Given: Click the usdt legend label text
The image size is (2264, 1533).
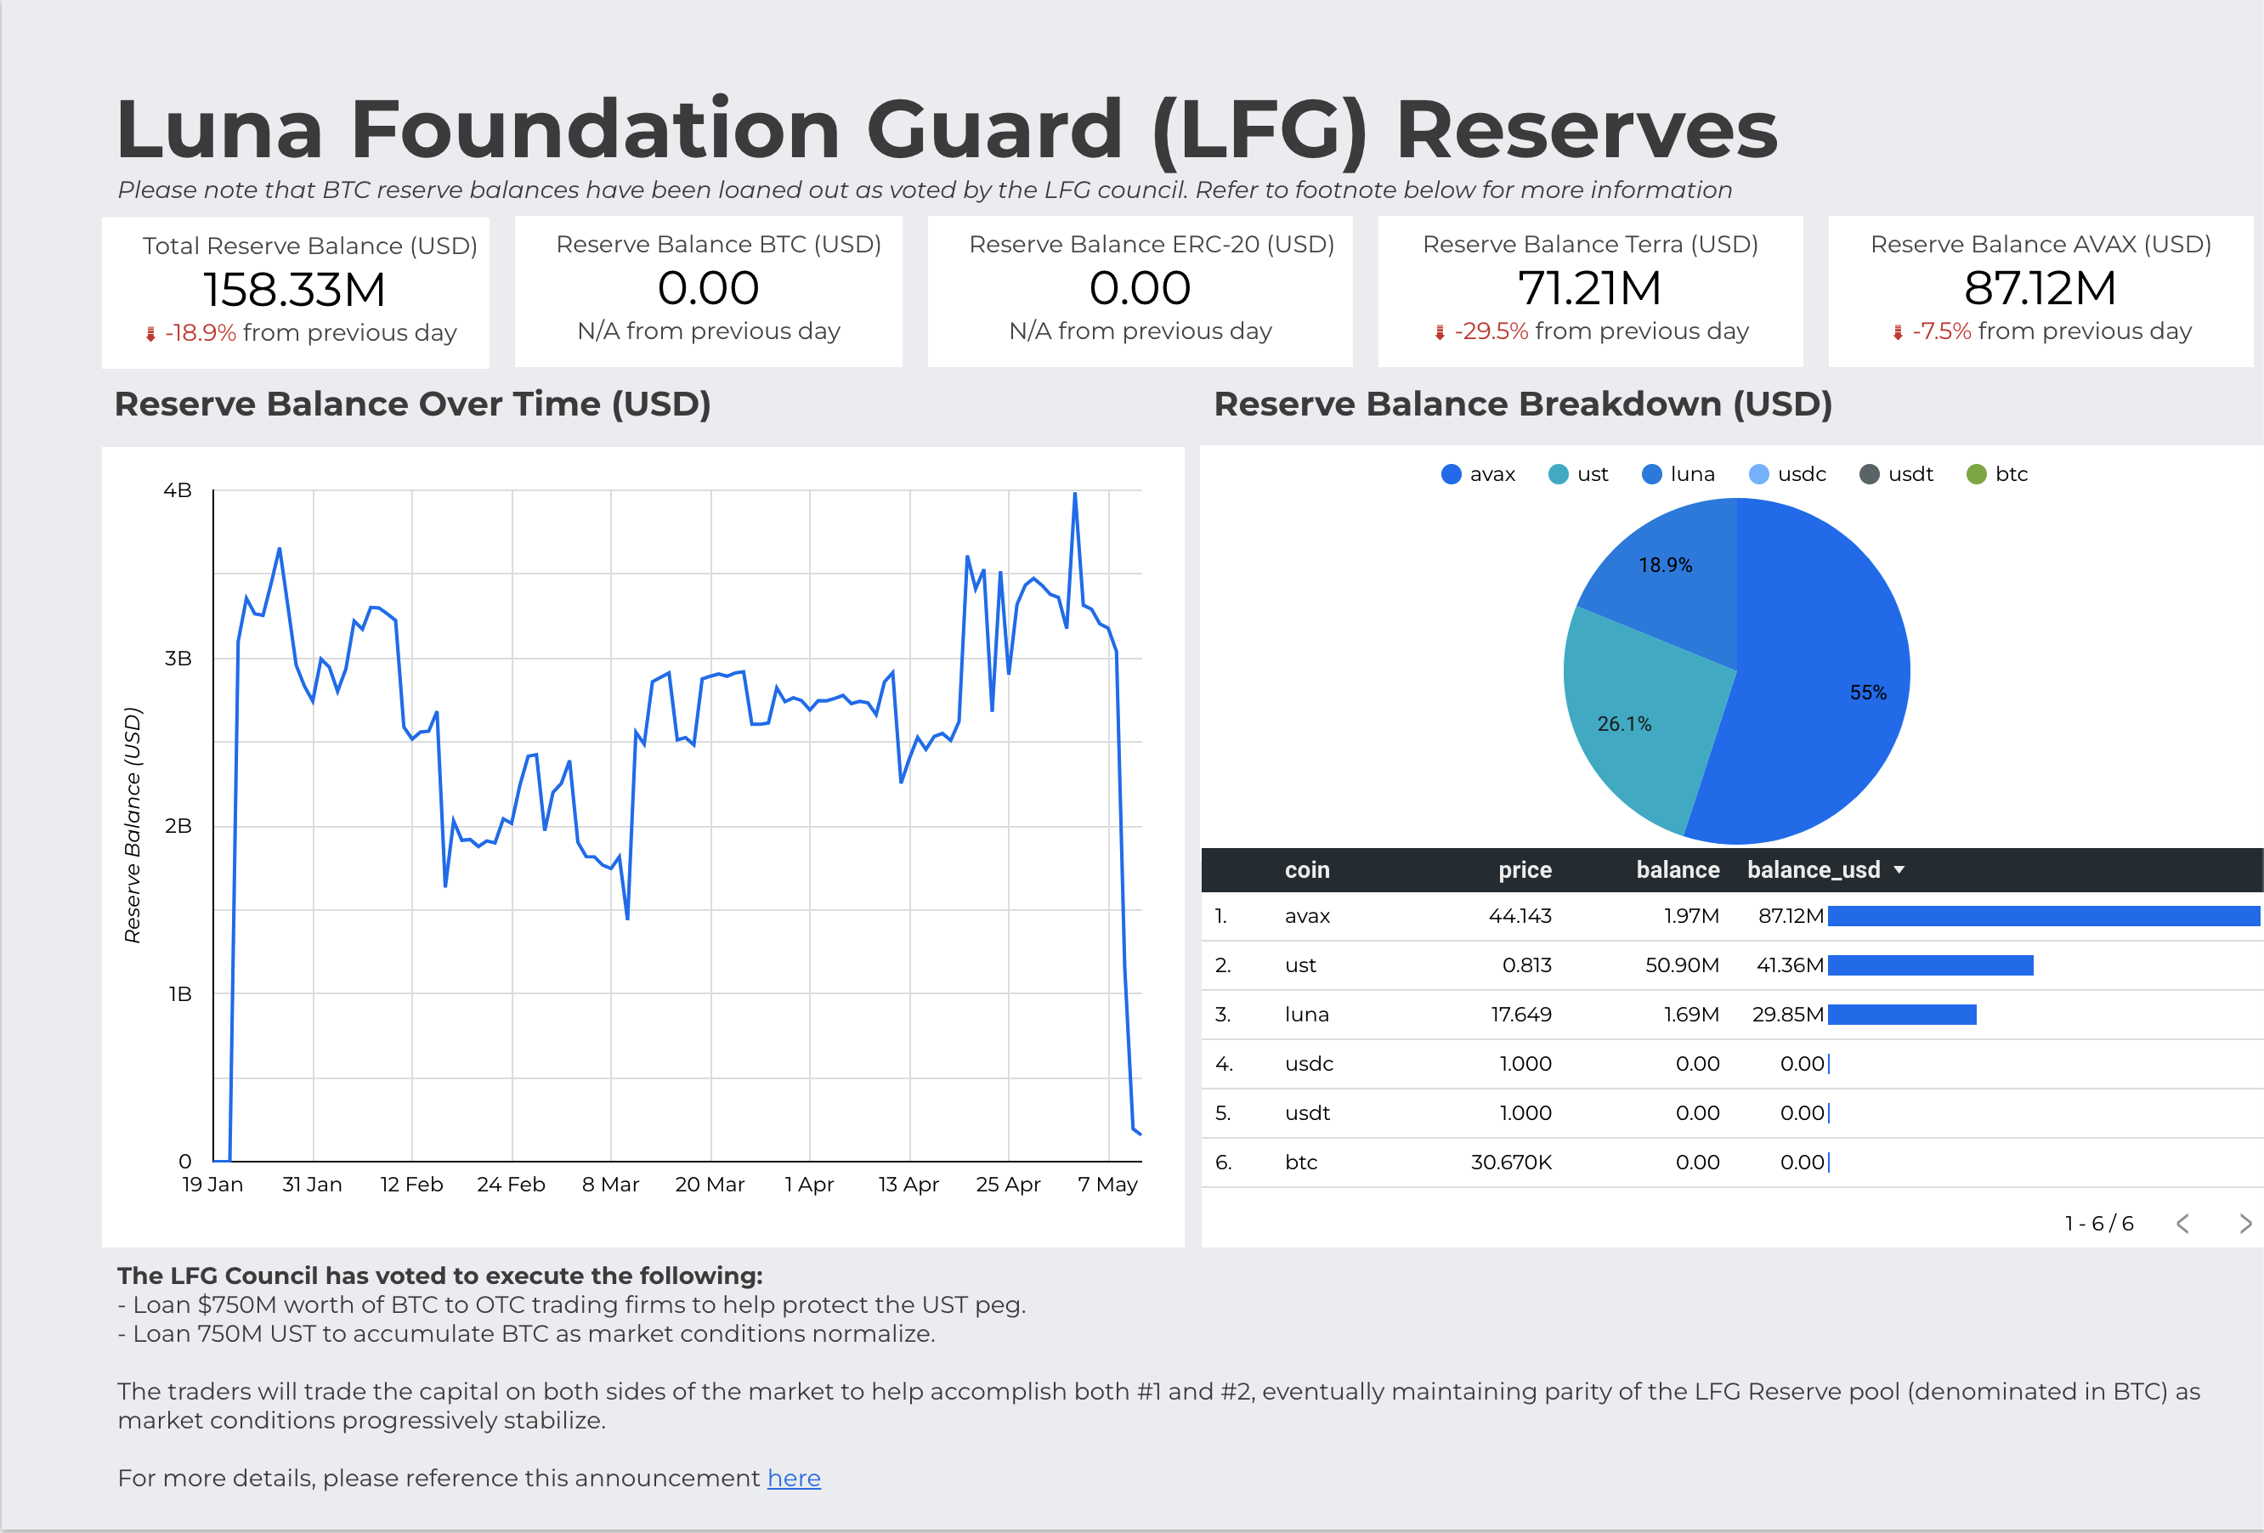Looking at the screenshot, I should tap(1910, 474).
